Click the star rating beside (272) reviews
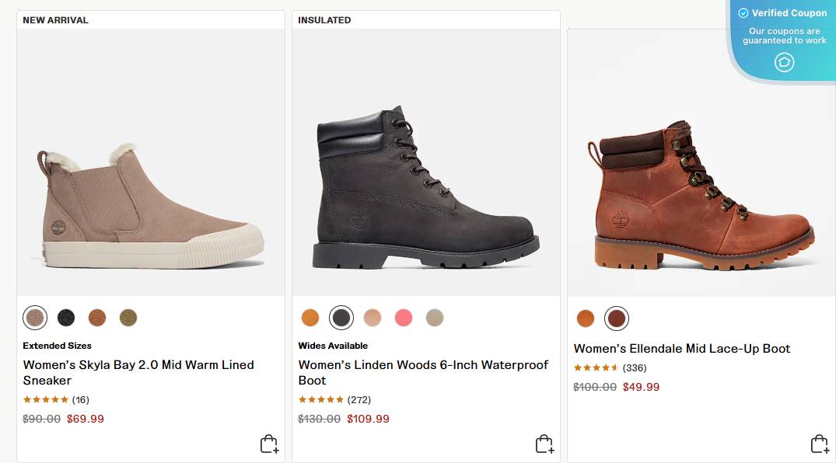 [320, 399]
